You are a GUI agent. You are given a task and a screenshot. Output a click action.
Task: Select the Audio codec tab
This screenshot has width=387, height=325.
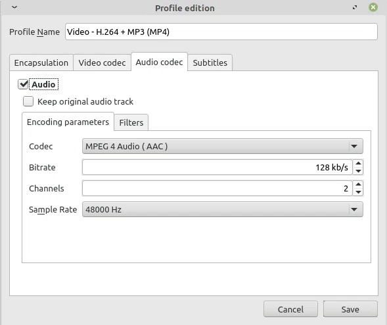(159, 62)
